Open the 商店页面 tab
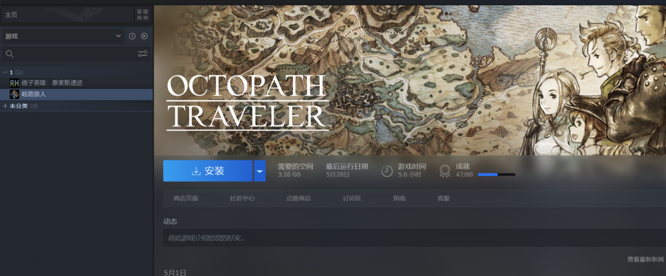Screen dimensions: 666x276 click(x=186, y=199)
